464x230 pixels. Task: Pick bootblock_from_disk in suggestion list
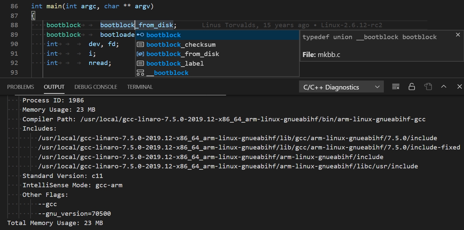[x=217, y=54]
